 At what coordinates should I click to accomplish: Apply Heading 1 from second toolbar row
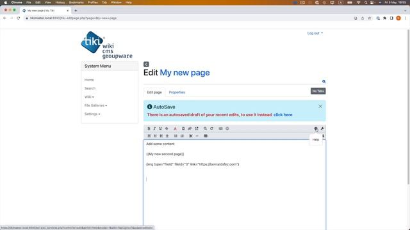[x=149, y=136]
